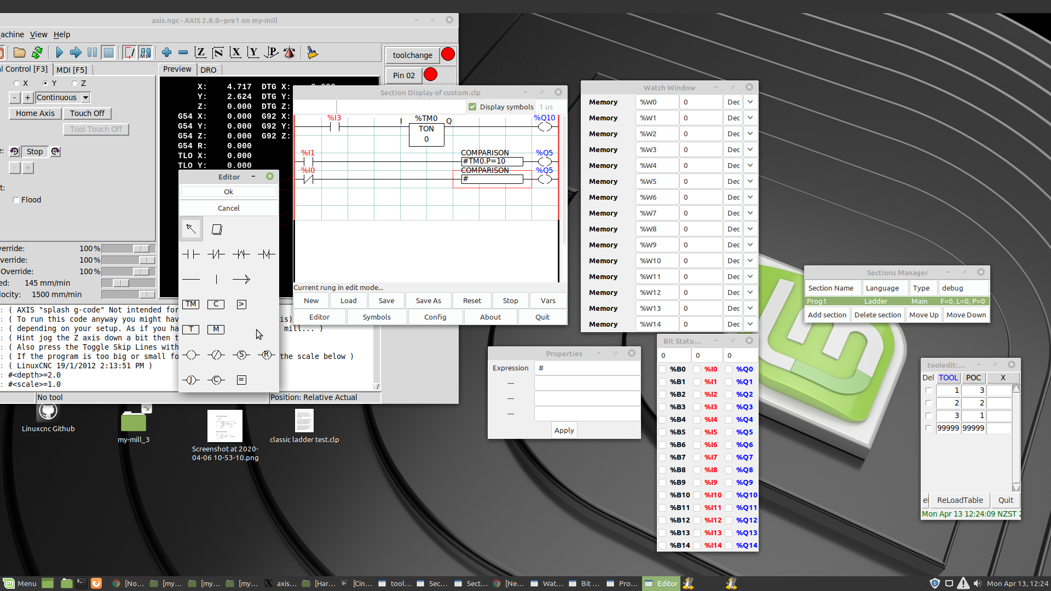Expand %W0 format dropdown in Watch Window
This screenshot has width=1051, height=591.
750,102
